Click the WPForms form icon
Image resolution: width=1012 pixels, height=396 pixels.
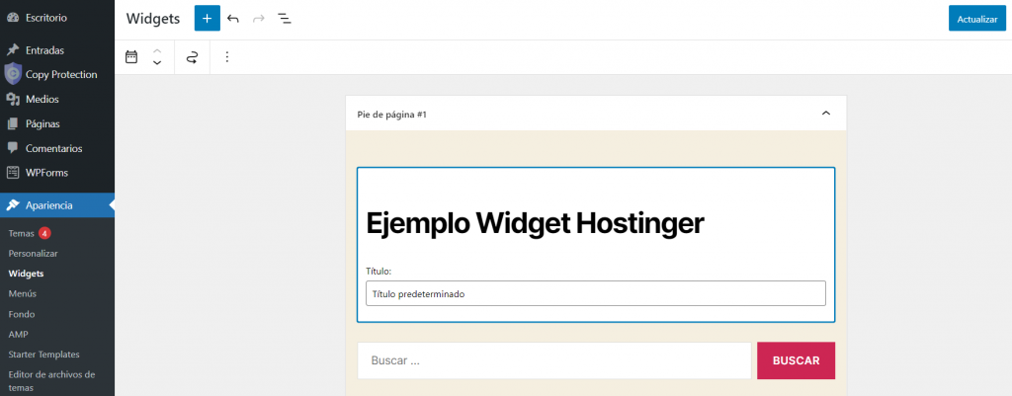(13, 173)
